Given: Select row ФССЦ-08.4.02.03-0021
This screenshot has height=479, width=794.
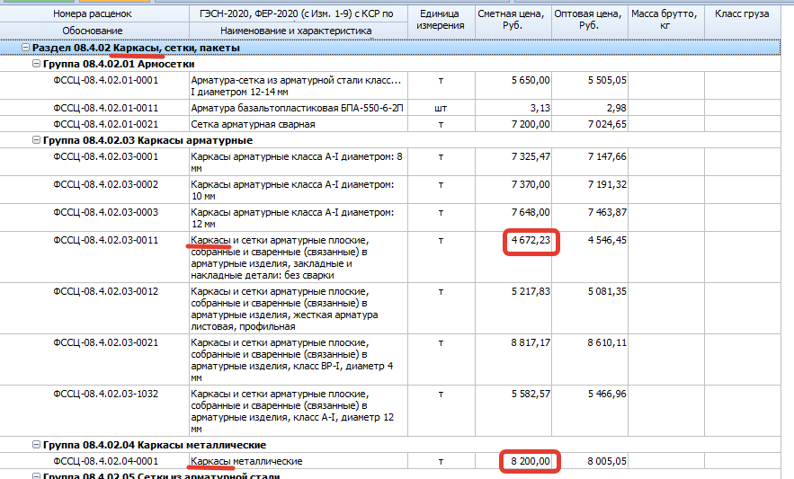Looking at the screenshot, I should click(x=390, y=359).
